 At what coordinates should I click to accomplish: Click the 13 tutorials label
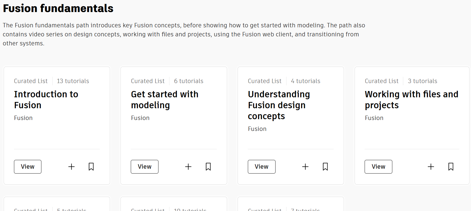(73, 81)
